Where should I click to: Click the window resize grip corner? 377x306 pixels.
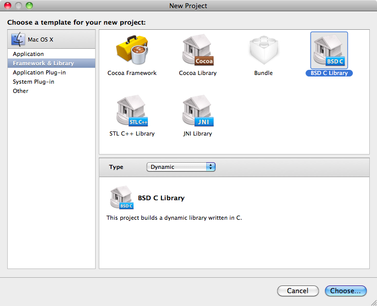[x=373, y=302]
